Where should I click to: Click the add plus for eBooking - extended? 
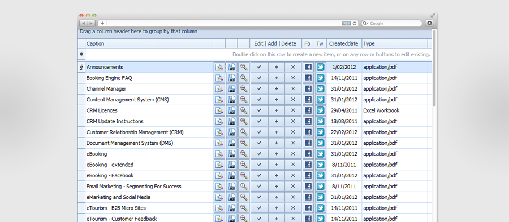coord(277,165)
